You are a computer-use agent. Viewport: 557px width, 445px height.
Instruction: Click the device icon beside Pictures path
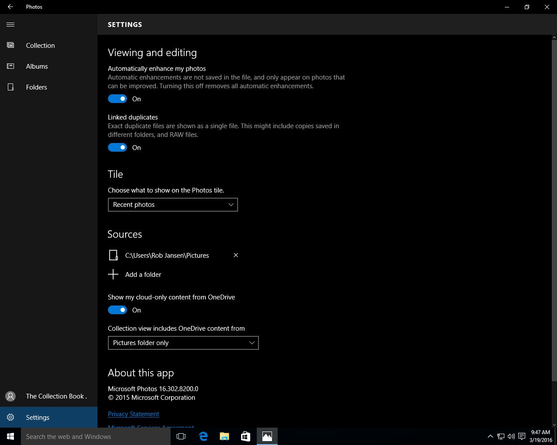pyautogui.click(x=113, y=255)
